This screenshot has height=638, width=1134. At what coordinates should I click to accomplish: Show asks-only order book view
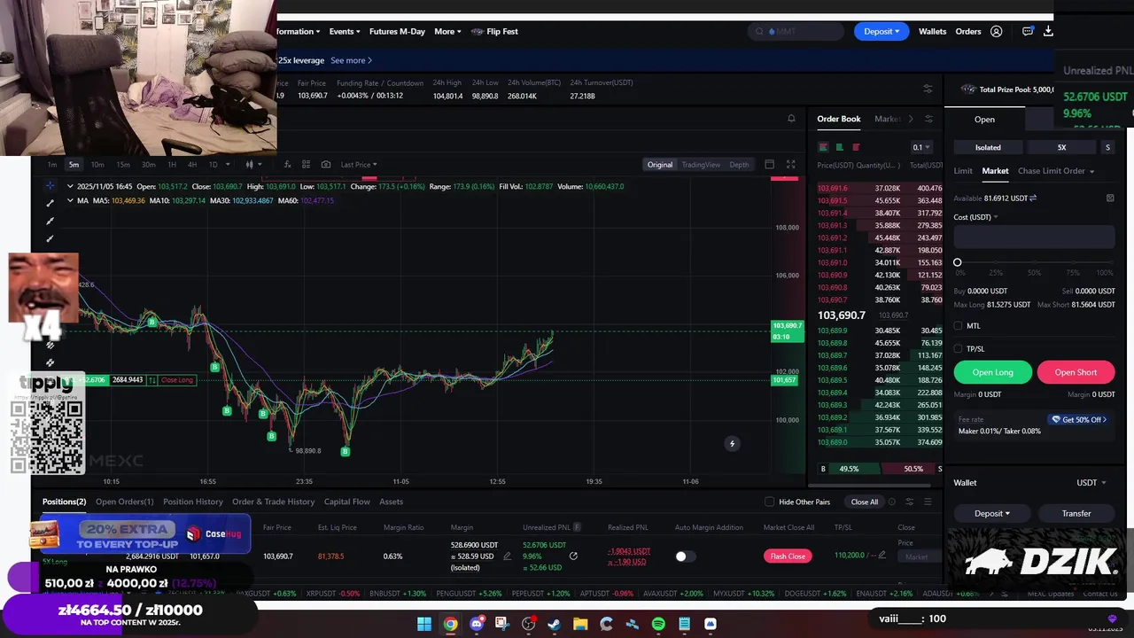click(x=855, y=147)
